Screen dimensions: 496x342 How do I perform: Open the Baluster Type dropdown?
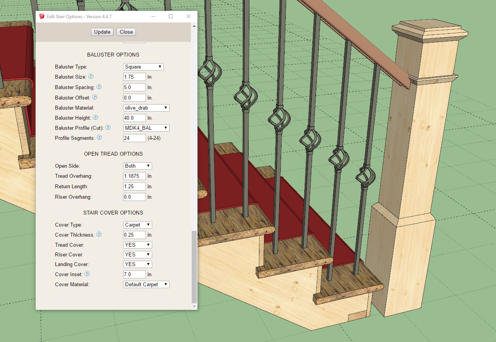(143, 67)
